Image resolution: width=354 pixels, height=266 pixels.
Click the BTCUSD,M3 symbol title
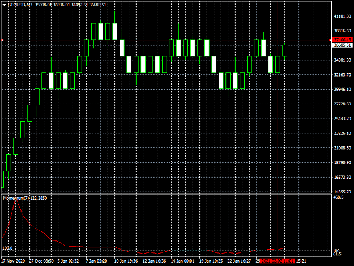click(x=20, y=5)
